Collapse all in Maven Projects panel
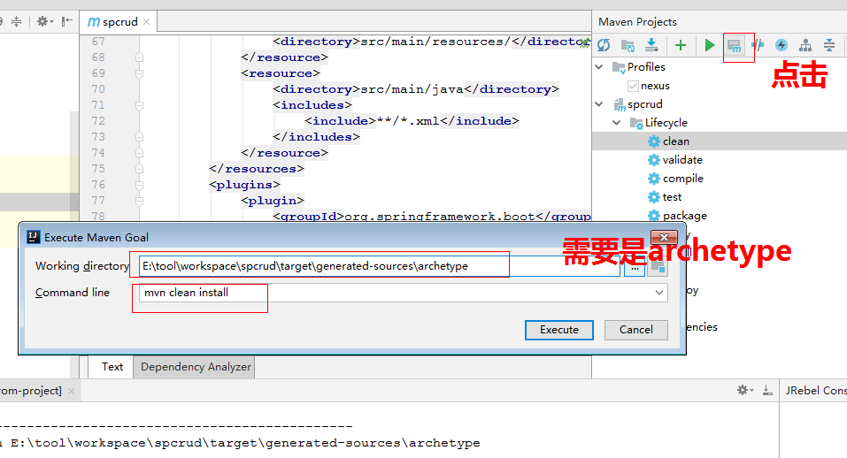 coord(829,45)
